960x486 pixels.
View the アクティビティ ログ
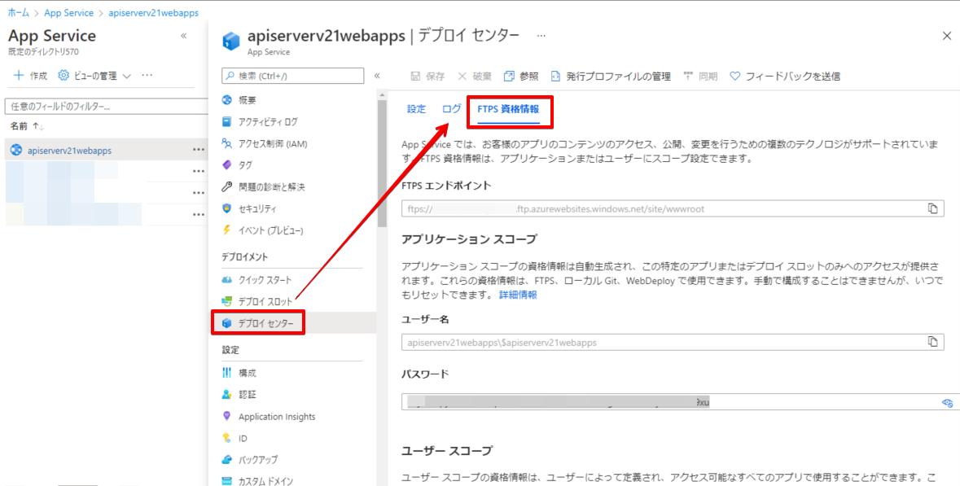click(x=270, y=121)
